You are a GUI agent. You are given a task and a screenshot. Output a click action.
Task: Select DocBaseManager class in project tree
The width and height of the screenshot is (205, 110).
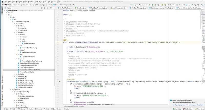pyautogui.click(x=28, y=43)
